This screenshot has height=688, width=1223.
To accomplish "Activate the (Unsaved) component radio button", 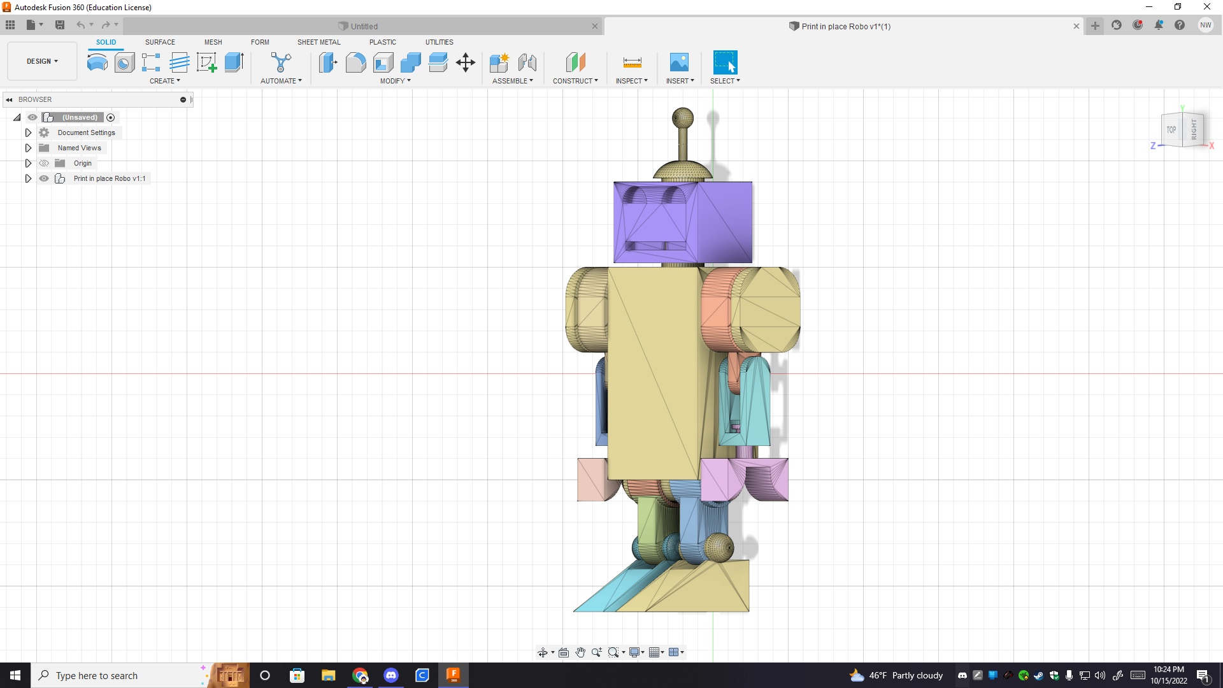I will coord(111,117).
